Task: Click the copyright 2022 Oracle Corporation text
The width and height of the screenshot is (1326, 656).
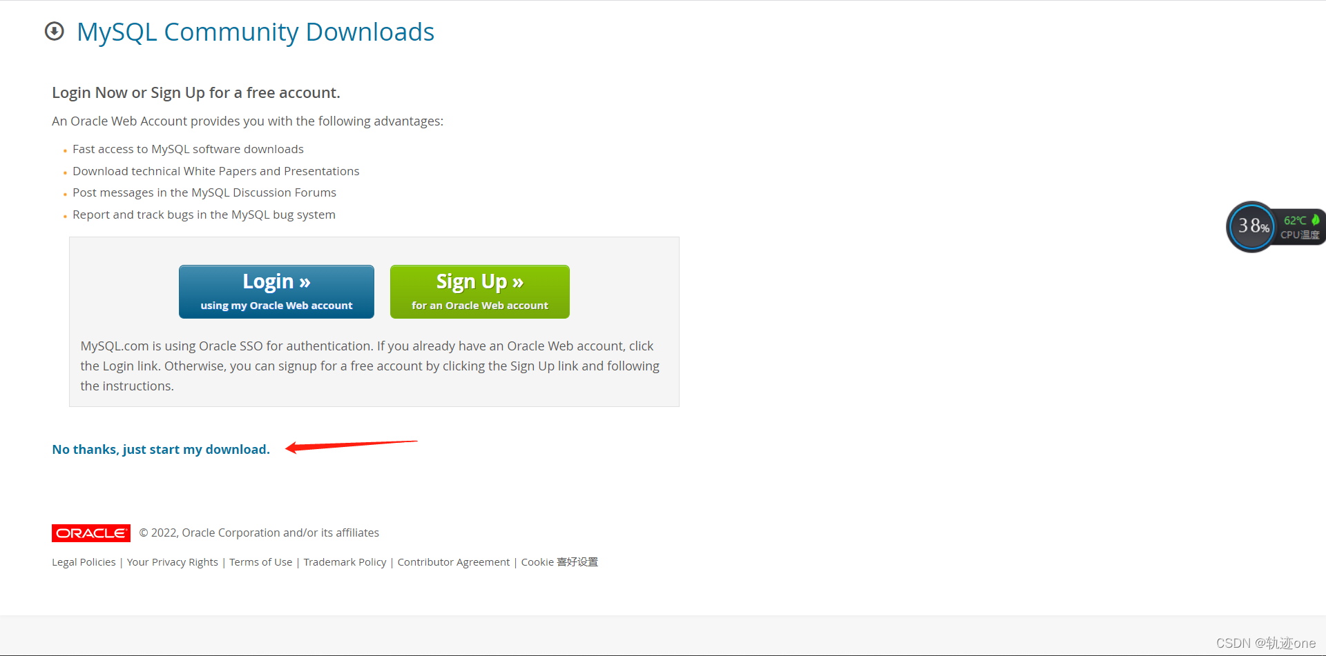Action: [259, 533]
